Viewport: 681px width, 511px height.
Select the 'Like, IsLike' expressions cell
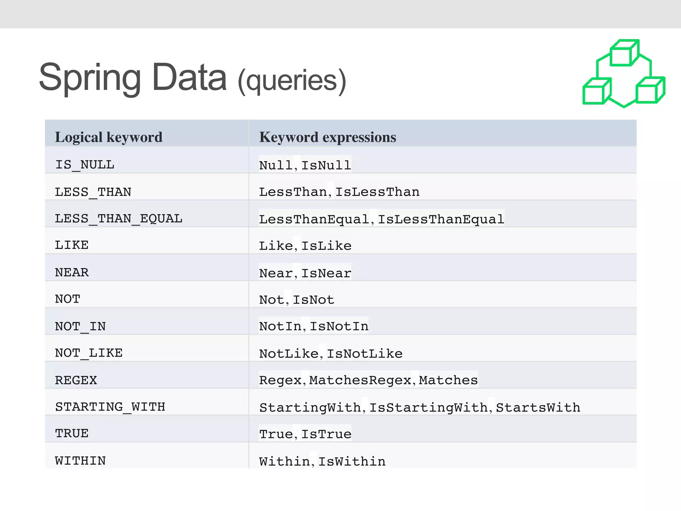(x=443, y=241)
